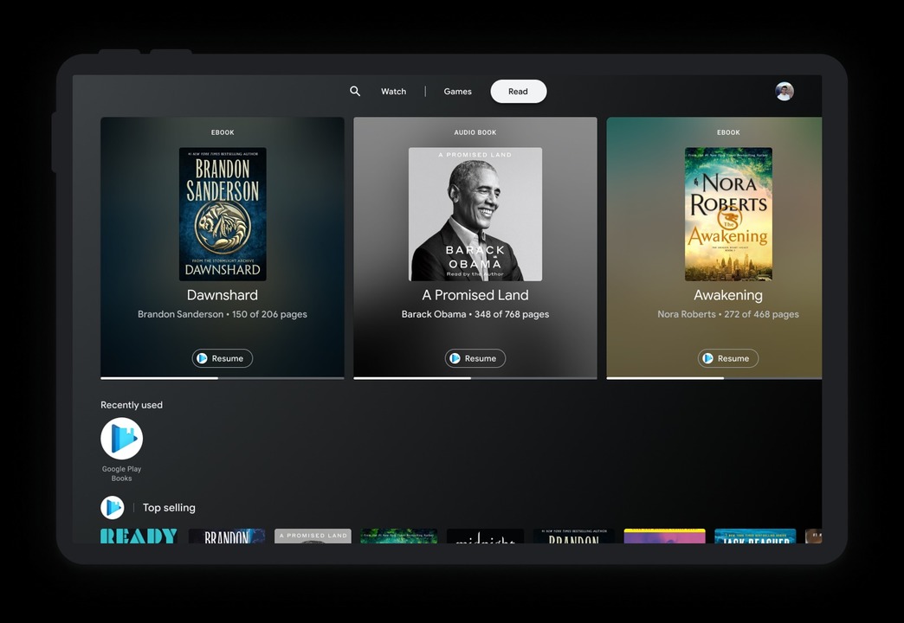Click the Awakening title text
Screen dimensions: 904x623
[728, 295]
